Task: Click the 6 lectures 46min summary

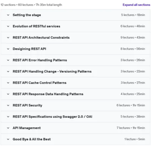Action: coord(133,26)
